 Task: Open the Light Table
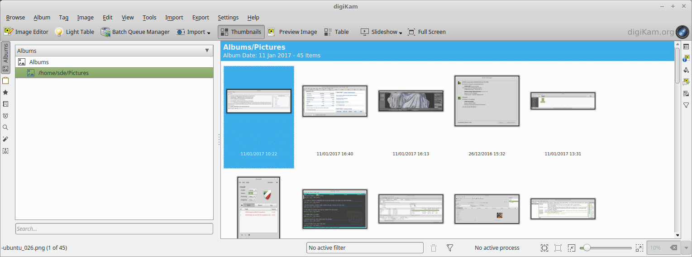(x=75, y=32)
